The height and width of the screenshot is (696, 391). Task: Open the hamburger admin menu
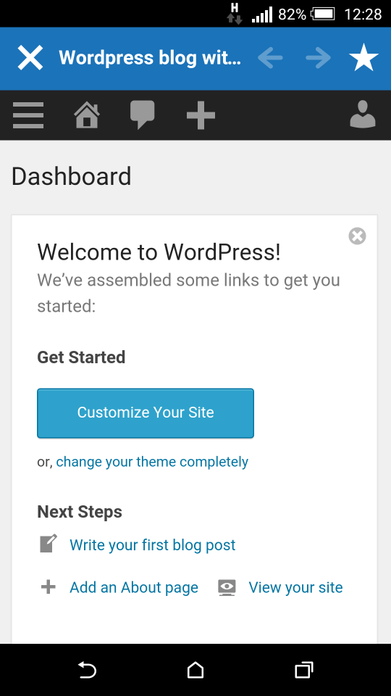point(28,115)
